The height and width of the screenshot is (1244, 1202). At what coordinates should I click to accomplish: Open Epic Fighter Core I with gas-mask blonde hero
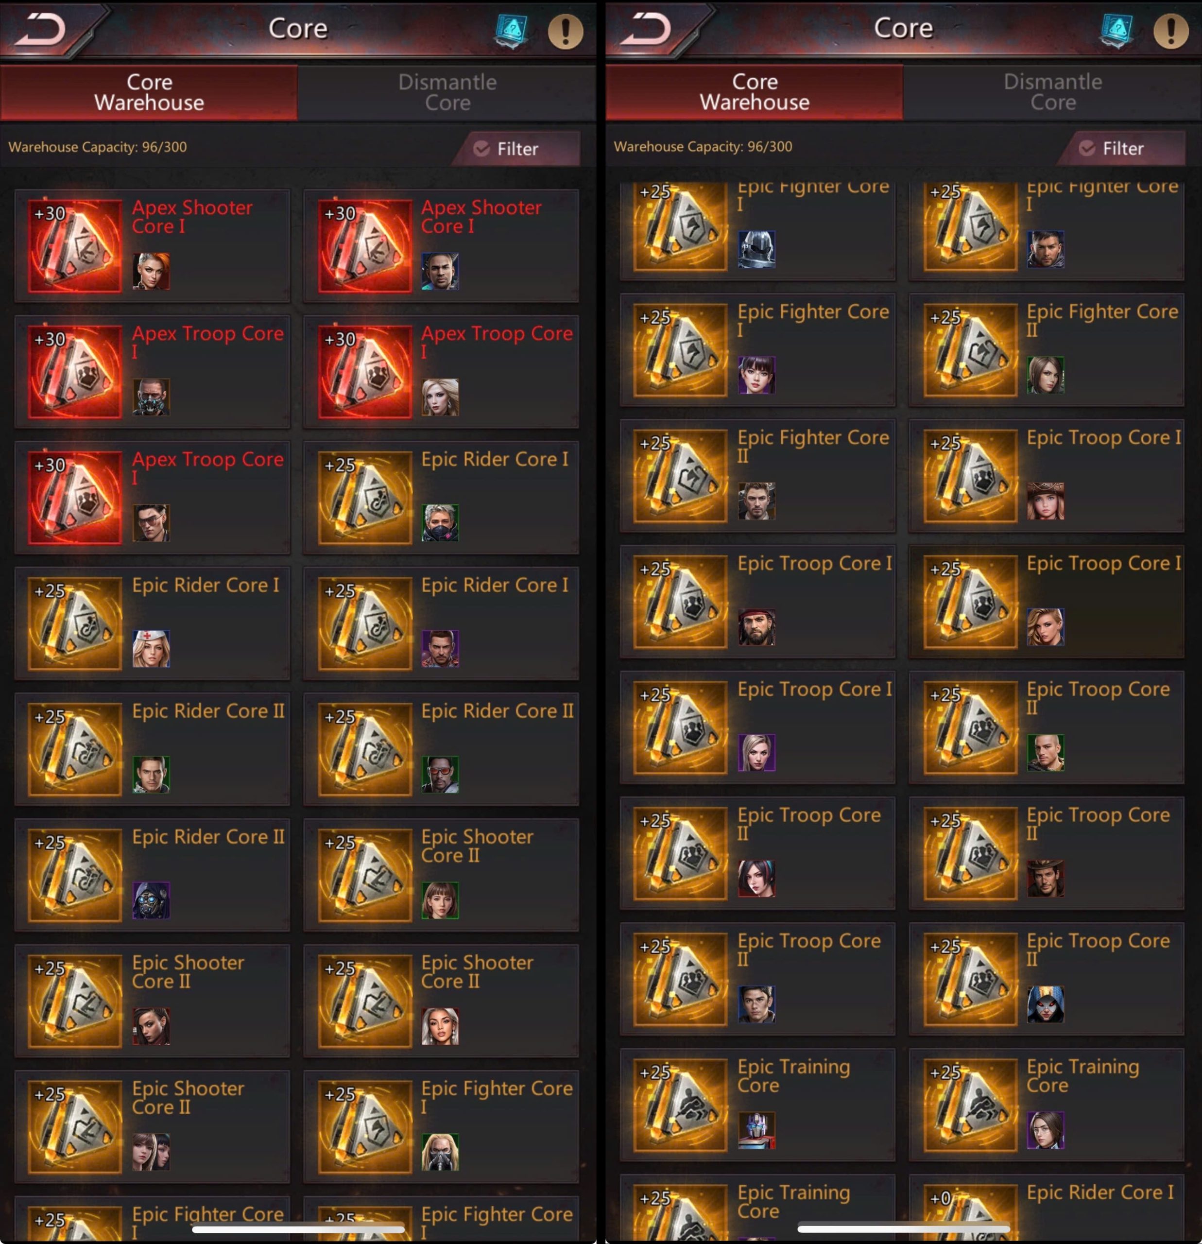point(441,1127)
